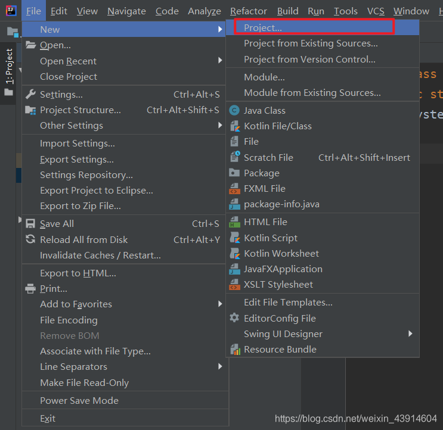Viewport: 443px width, 430px height.
Task: Click the Resource Bundle chart icon
Action: (235, 350)
